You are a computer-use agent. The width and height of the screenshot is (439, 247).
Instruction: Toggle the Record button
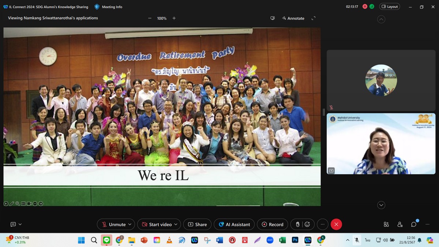pos(272,224)
